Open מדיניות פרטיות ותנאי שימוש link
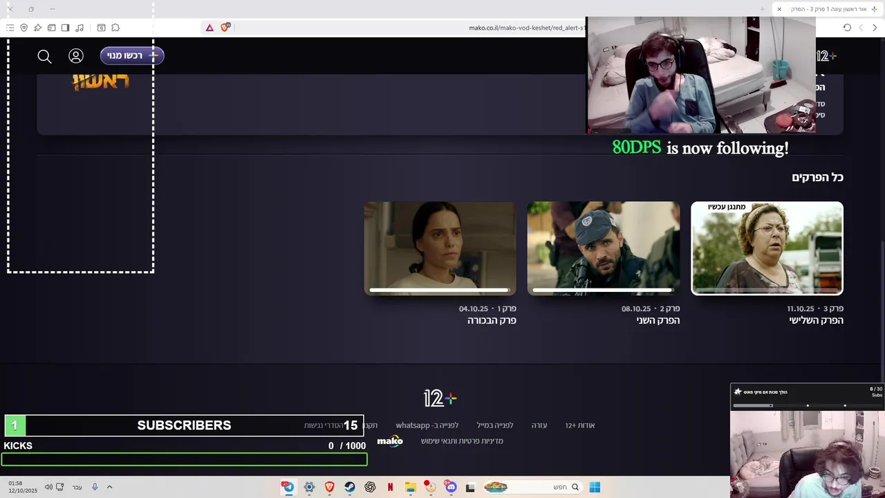Viewport: 885px width, 498px height. point(462,441)
